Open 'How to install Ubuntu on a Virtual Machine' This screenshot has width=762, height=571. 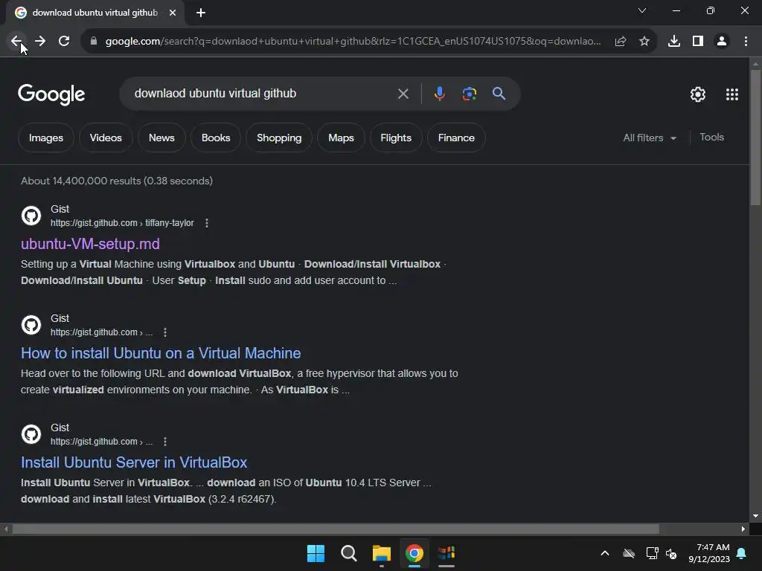tap(161, 353)
